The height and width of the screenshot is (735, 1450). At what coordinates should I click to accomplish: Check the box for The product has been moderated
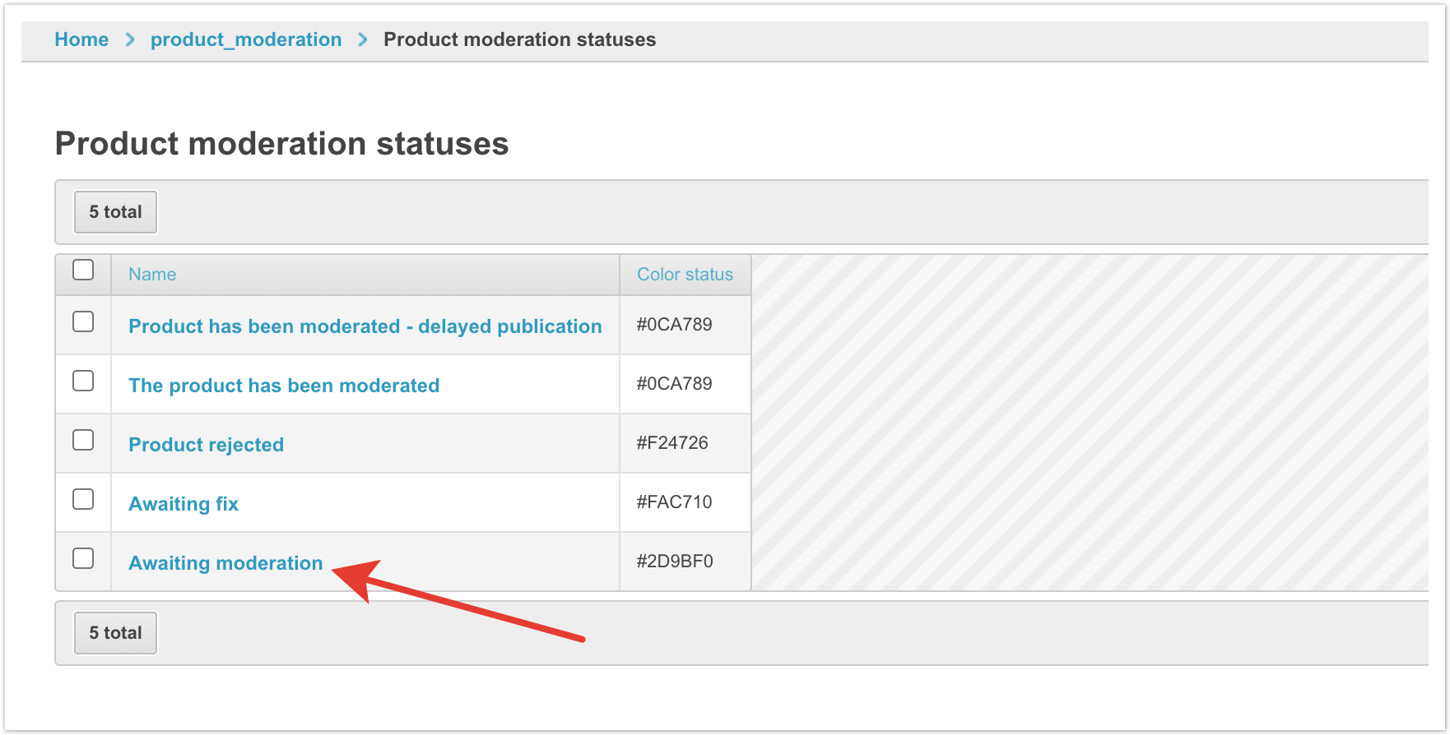(83, 381)
